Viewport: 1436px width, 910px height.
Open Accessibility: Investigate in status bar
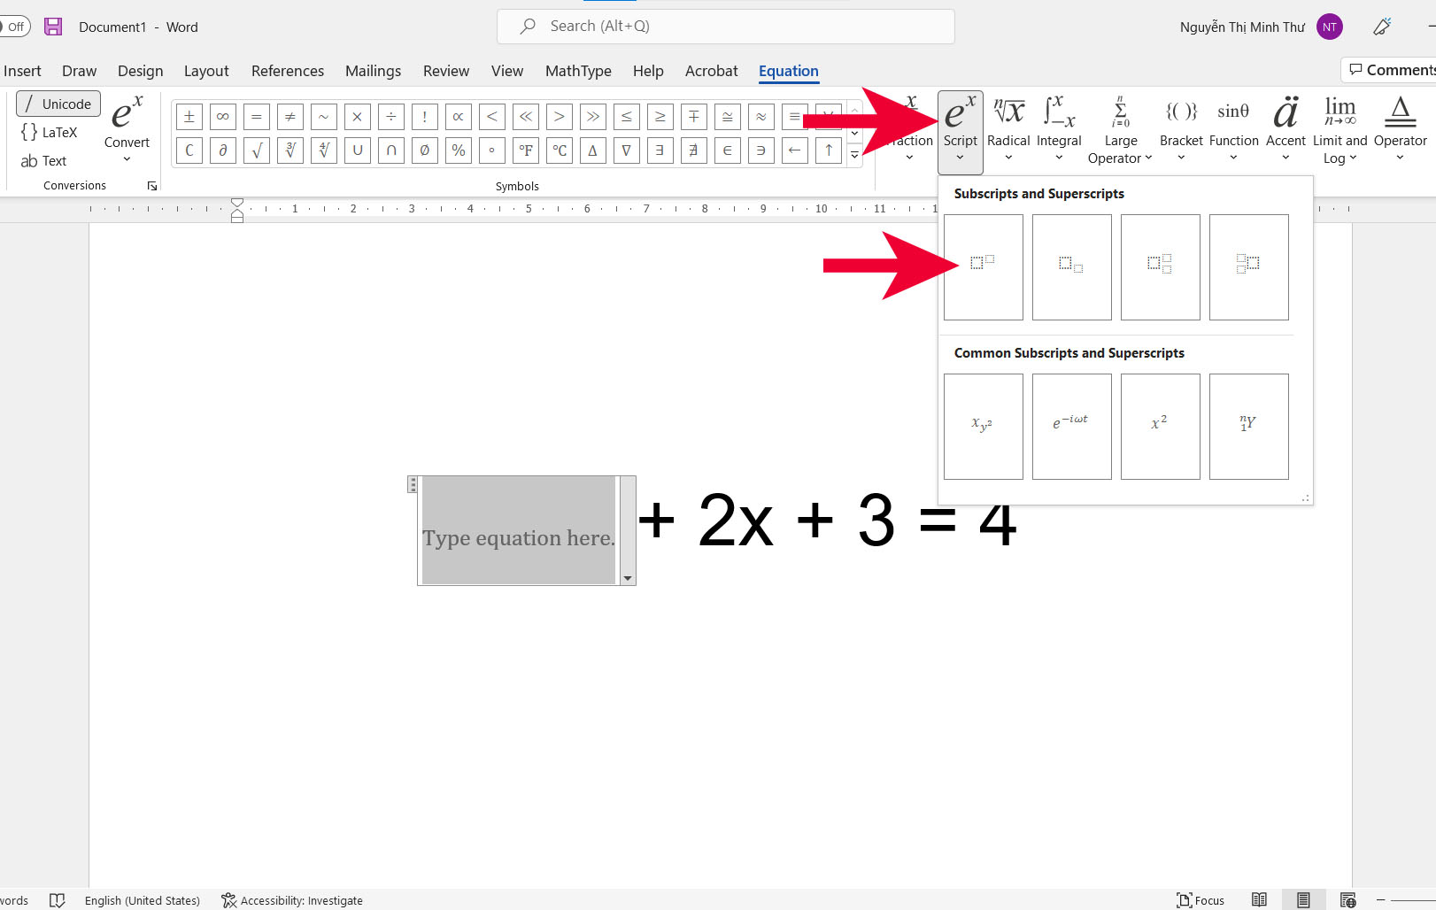(x=292, y=900)
